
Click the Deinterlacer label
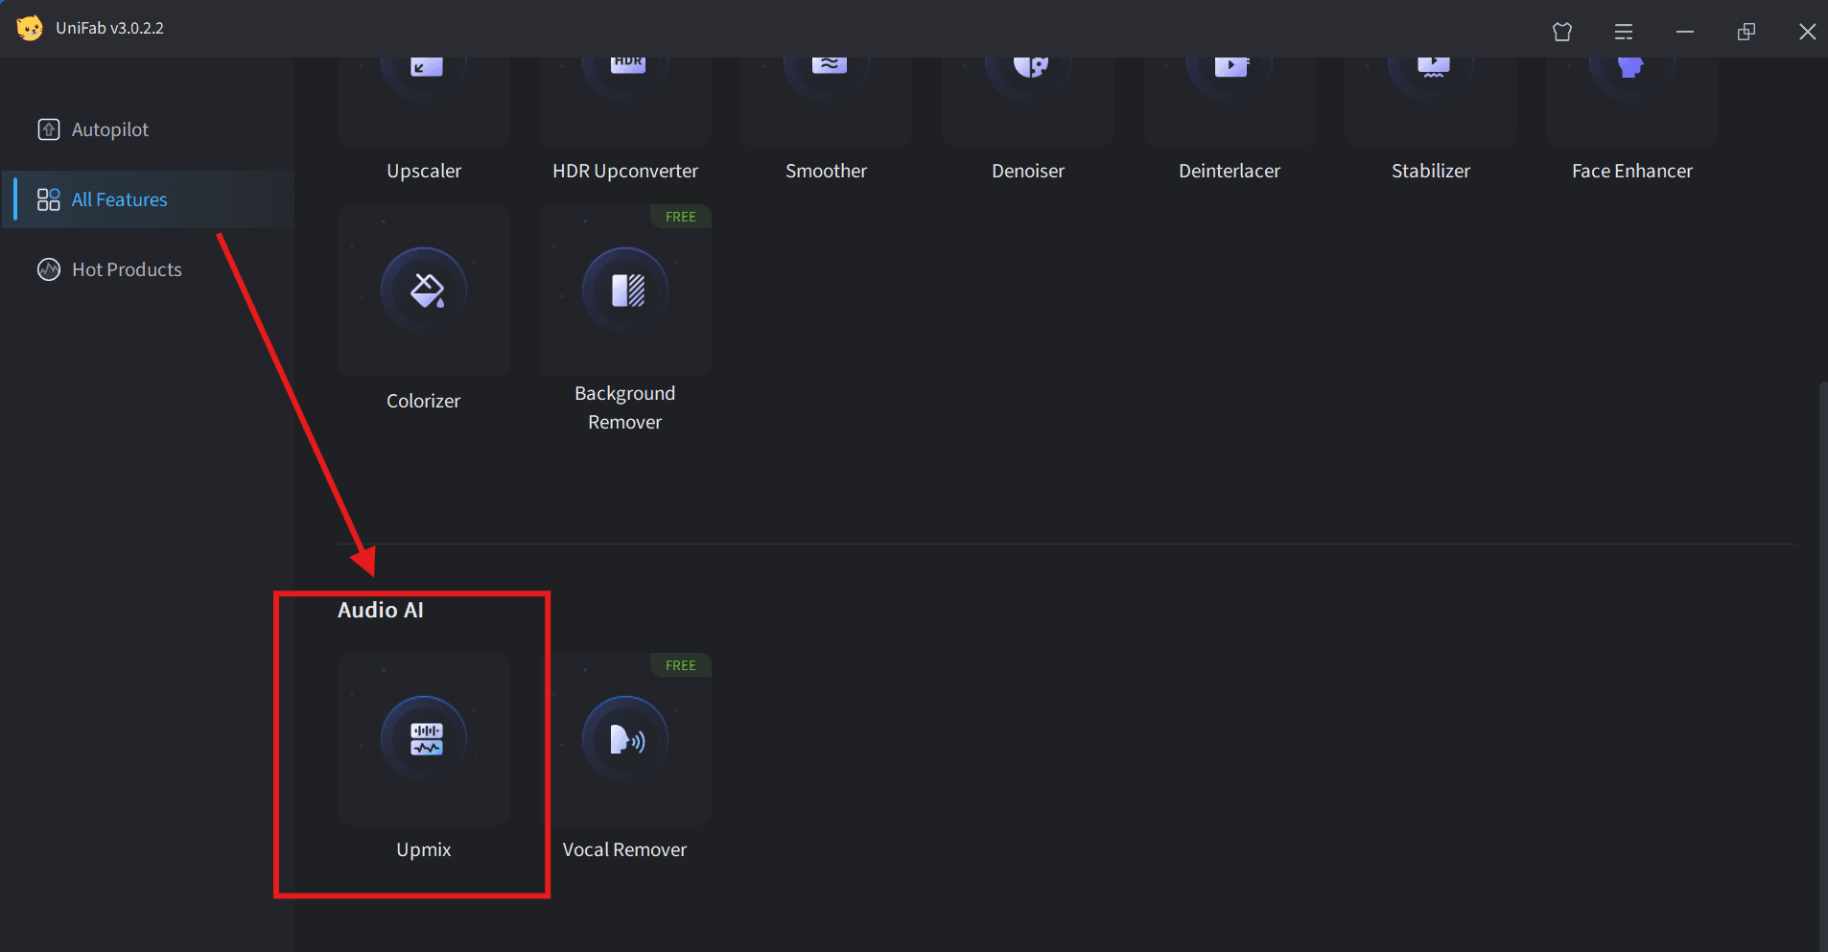[x=1230, y=171]
